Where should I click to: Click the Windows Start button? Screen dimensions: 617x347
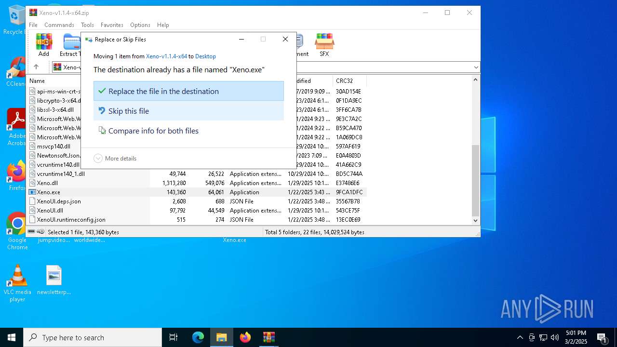[12, 337]
